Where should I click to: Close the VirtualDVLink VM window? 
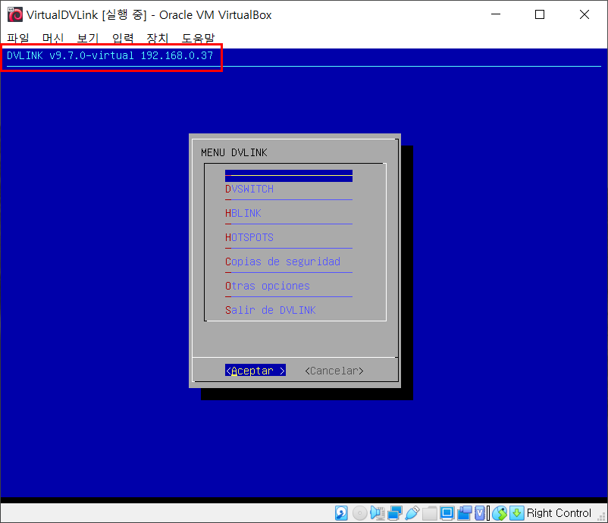point(584,14)
